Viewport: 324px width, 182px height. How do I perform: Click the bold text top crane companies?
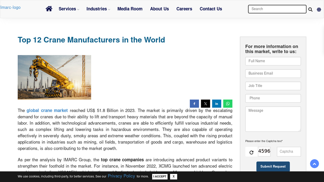tap(122, 160)
